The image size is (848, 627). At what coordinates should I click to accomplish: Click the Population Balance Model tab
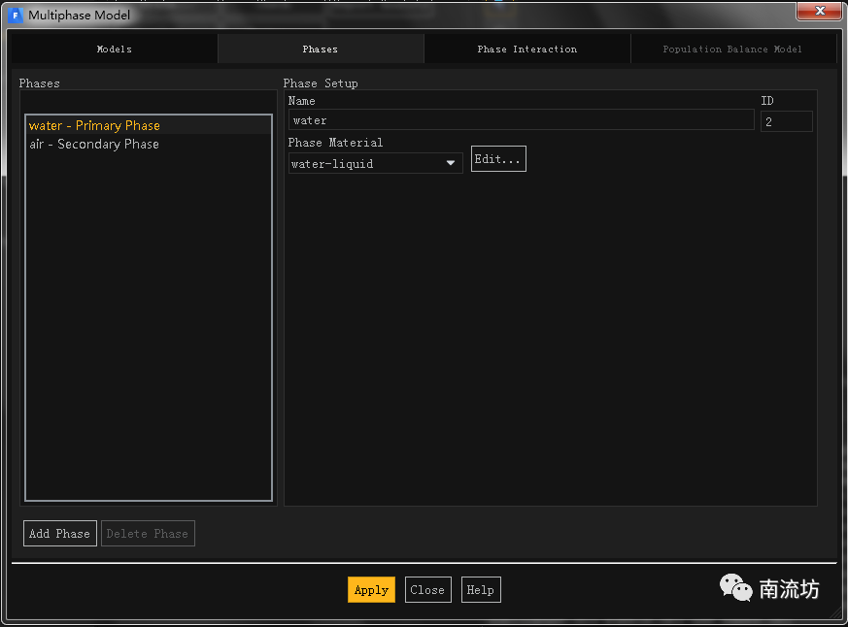[x=732, y=49]
